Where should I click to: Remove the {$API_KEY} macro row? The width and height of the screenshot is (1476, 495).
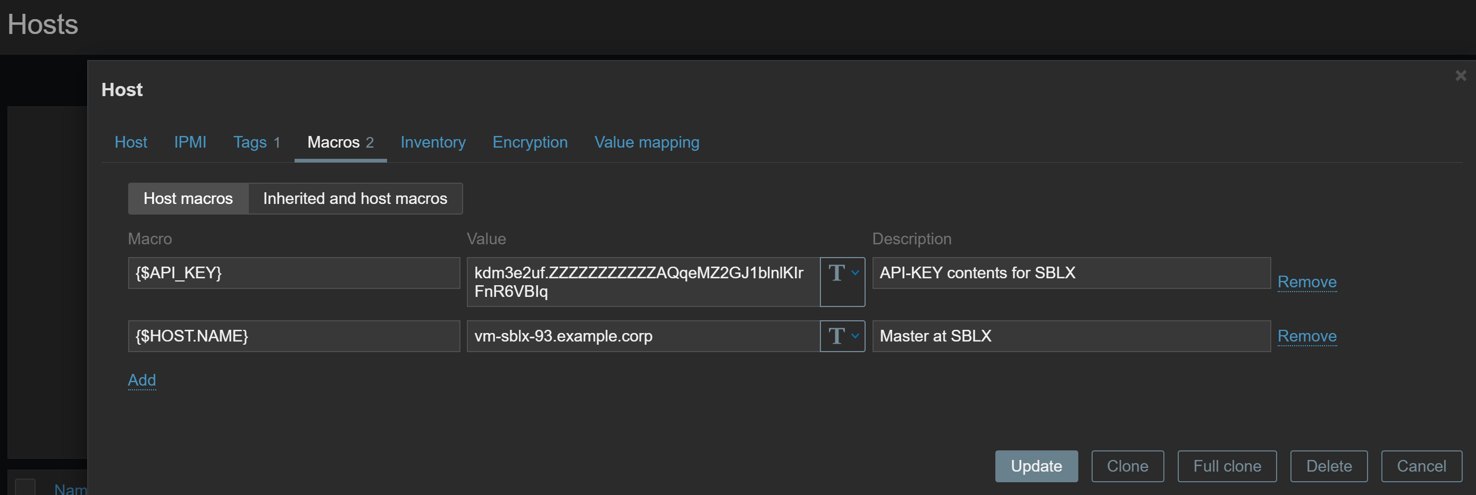click(x=1306, y=281)
